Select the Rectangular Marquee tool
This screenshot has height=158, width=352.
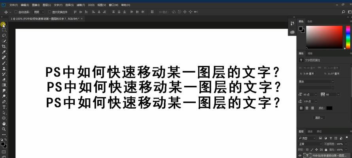pyautogui.click(x=4, y=30)
